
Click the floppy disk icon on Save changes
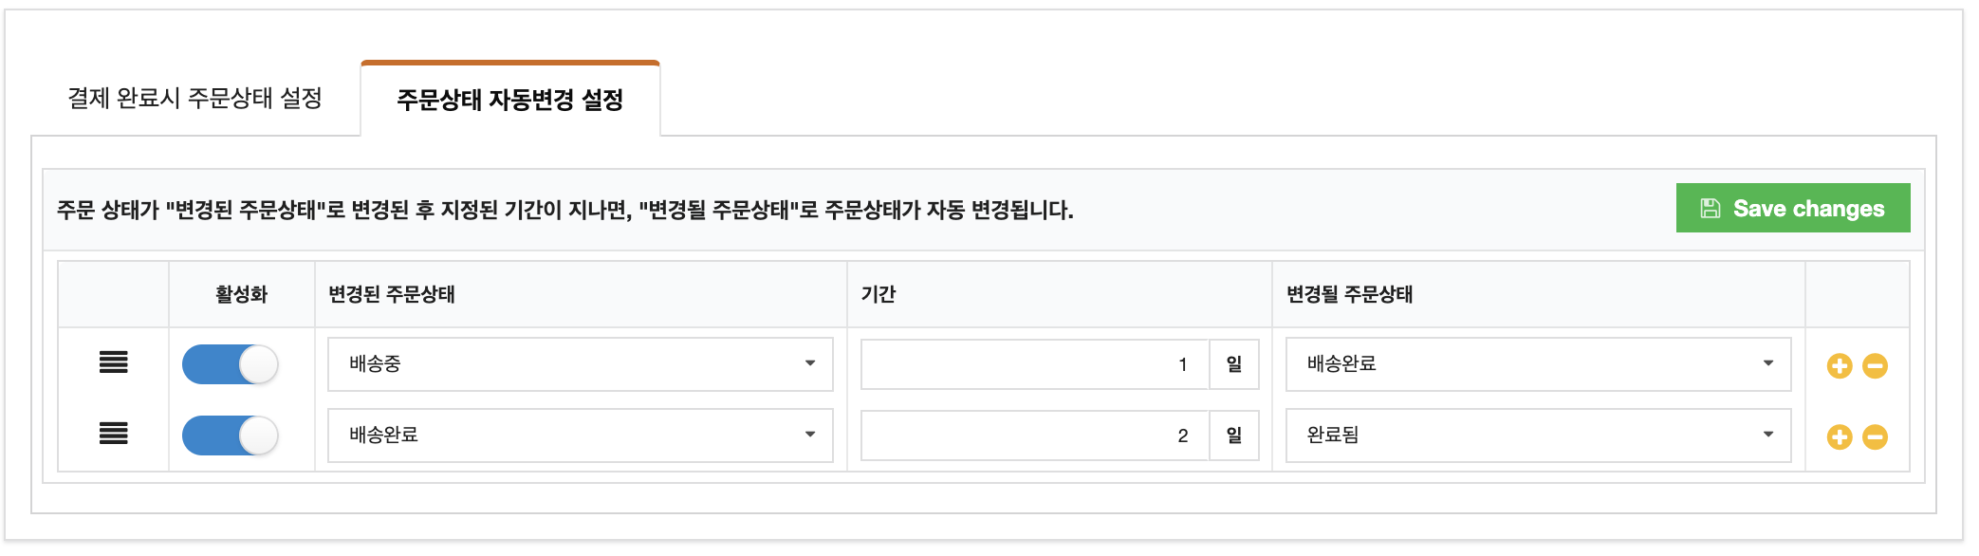pyautogui.click(x=1710, y=209)
